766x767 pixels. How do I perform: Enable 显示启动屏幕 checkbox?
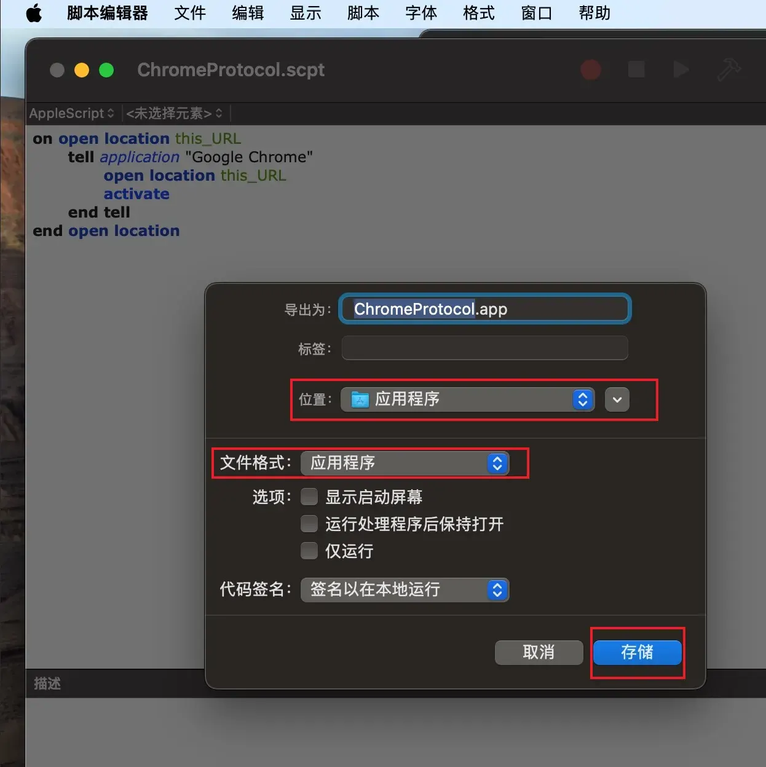coord(309,496)
